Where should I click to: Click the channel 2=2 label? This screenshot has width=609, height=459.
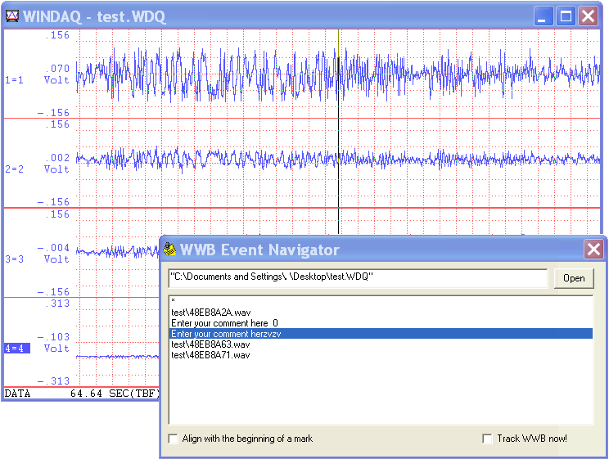tap(15, 169)
